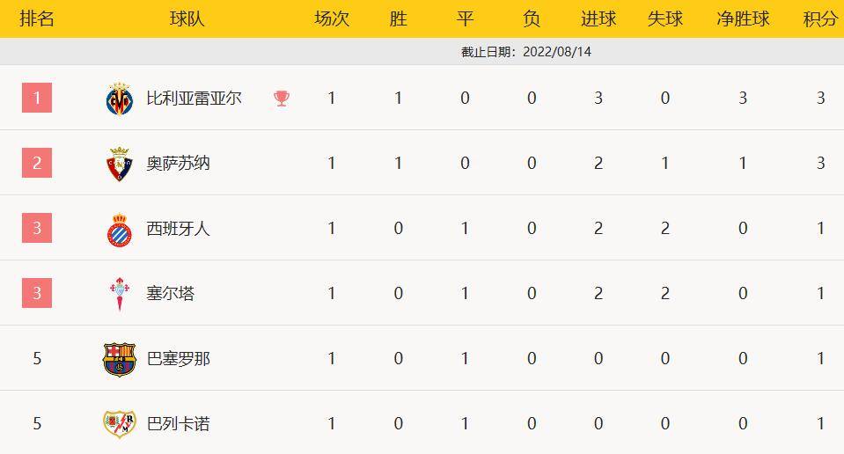
Task: Click the red rank 2 badge
Action: click(x=37, y=163)
